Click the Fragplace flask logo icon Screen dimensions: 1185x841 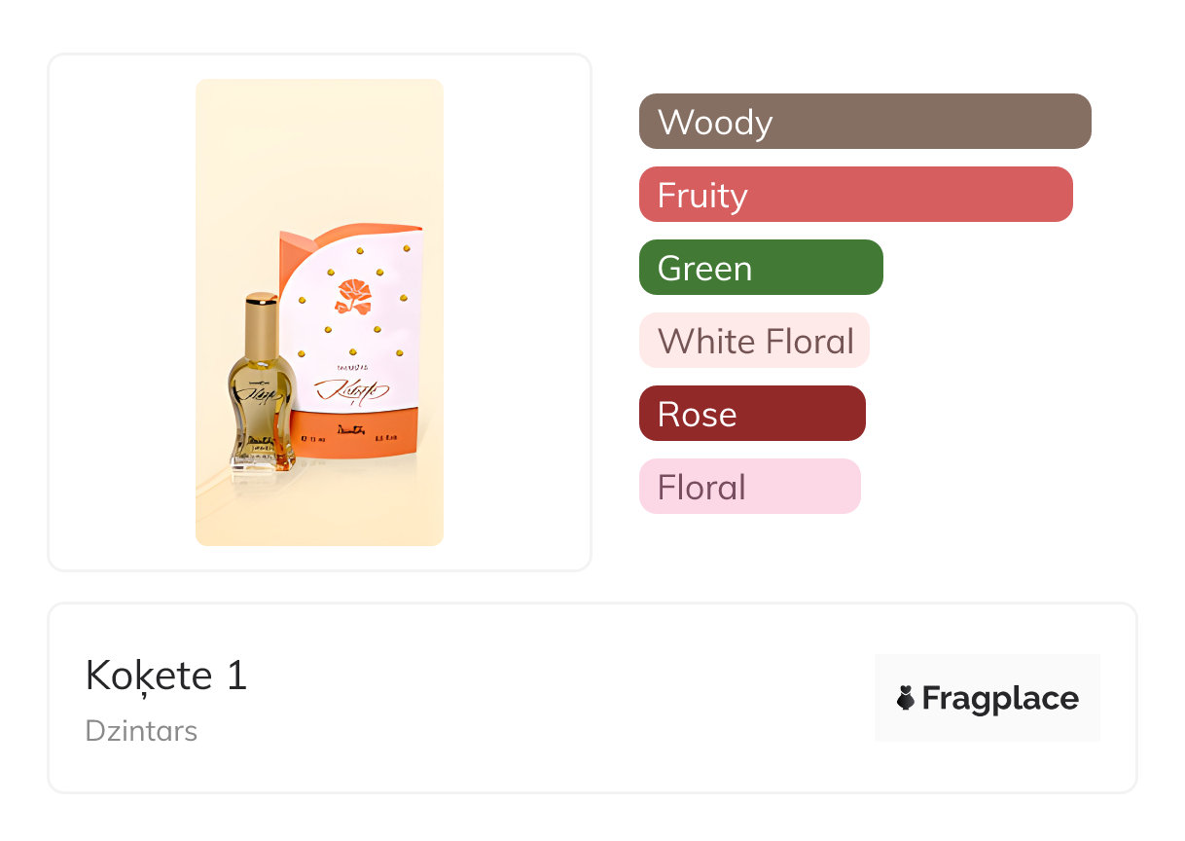point(906,698)
